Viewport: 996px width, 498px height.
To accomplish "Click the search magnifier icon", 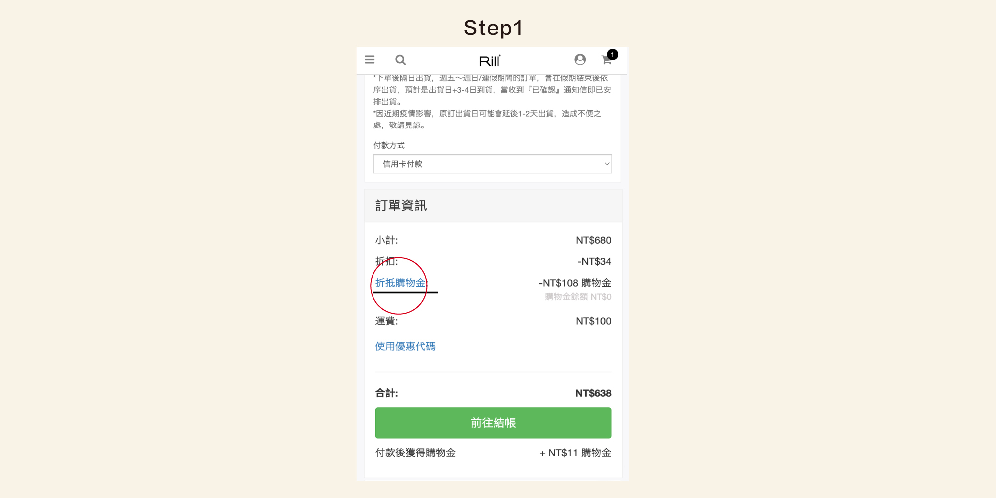I will coord(400,60).
